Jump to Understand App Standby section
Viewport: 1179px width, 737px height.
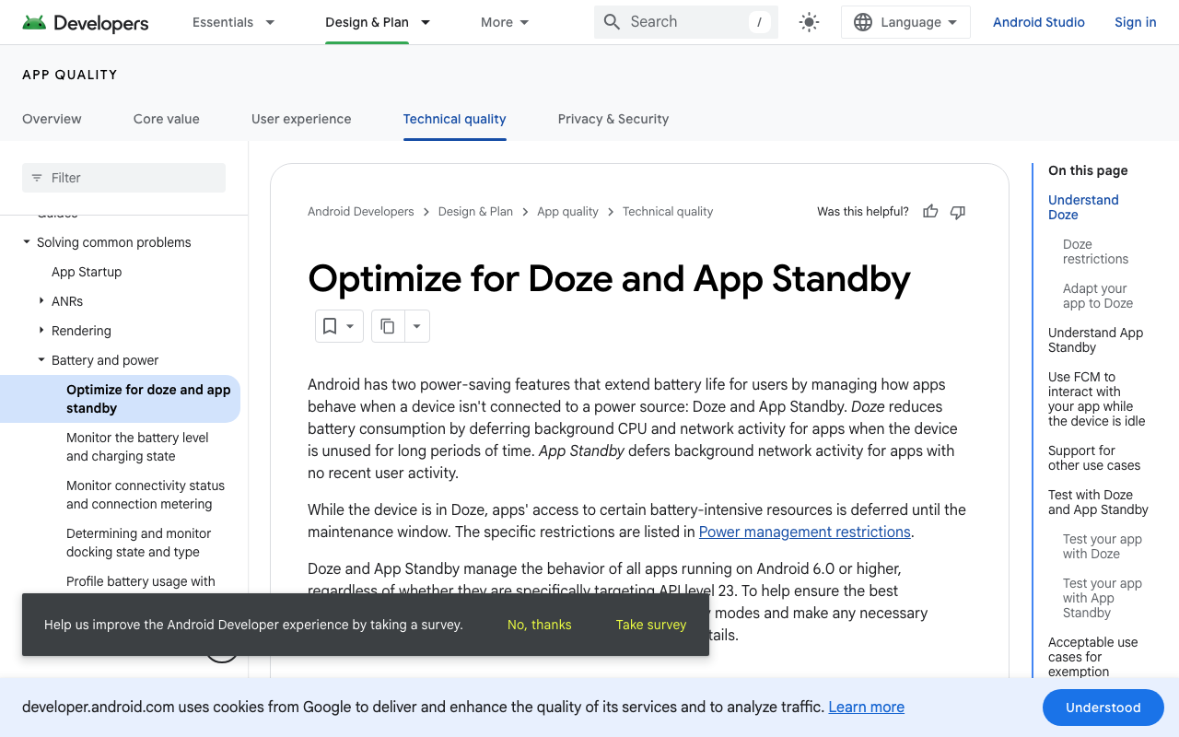pyautogui.click(x=1095, y=340)
